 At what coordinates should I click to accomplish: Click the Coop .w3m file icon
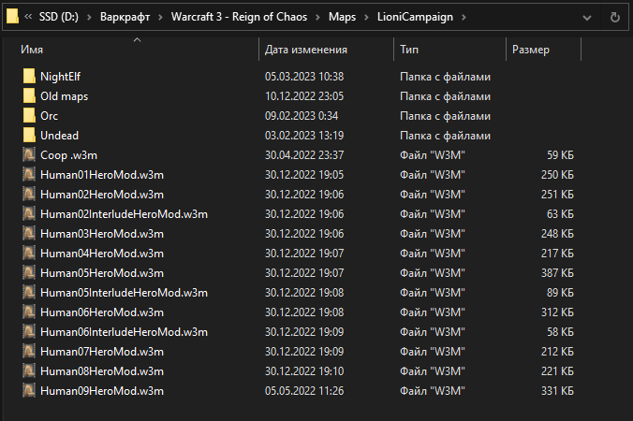29,155
